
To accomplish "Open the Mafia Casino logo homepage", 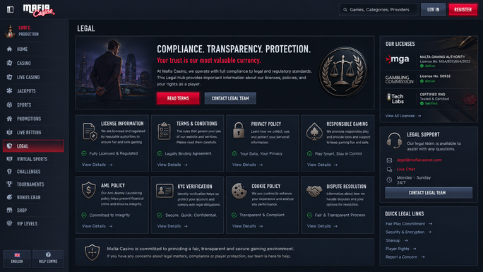I will click(x=39, y=10).
